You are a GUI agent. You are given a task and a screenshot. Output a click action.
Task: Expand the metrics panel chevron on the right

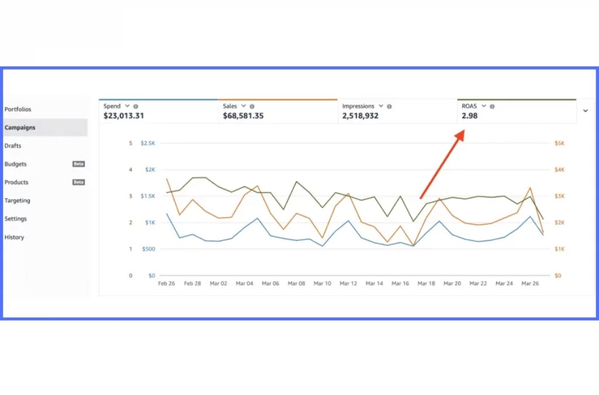click(586, 110)
